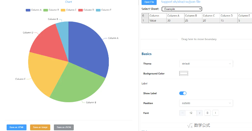The image size is (252, 131).
Task: Turn off the Show Label switch
Action: pos(183,93)
